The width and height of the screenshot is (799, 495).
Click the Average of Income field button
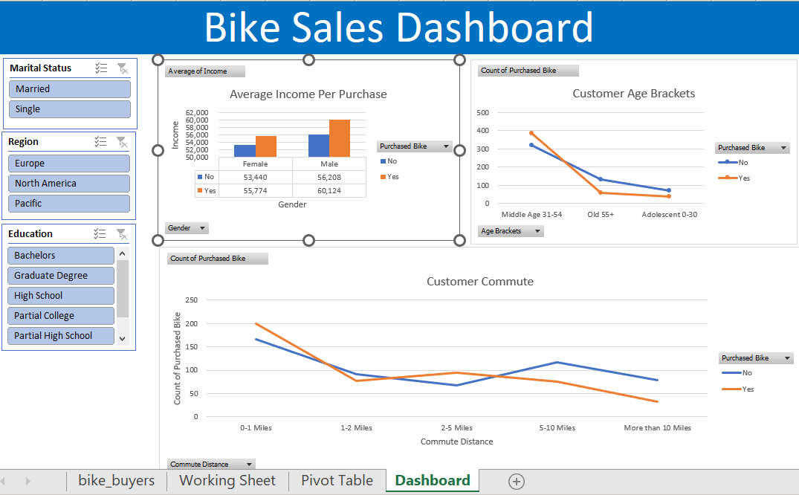pyautogui.click(x=204, y=71)
